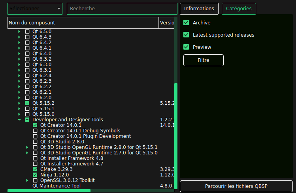Check the Qt 6.4.1 checkbox
This screenshot has height=193, width=296.
(27, 48)
